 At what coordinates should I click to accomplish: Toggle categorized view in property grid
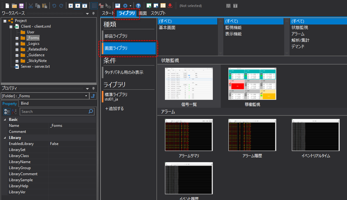point(7,111)
